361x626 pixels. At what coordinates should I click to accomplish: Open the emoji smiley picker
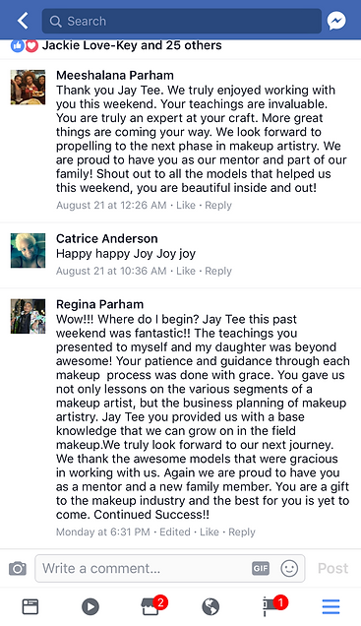click(x=289, y=568)
